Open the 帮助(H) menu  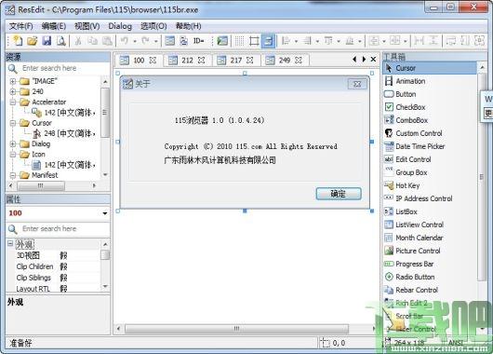188,26
